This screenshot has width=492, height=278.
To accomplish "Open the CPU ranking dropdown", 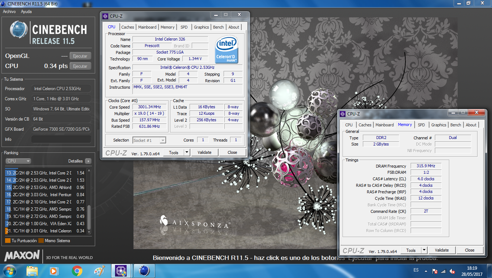I will [x=18, y=161].
